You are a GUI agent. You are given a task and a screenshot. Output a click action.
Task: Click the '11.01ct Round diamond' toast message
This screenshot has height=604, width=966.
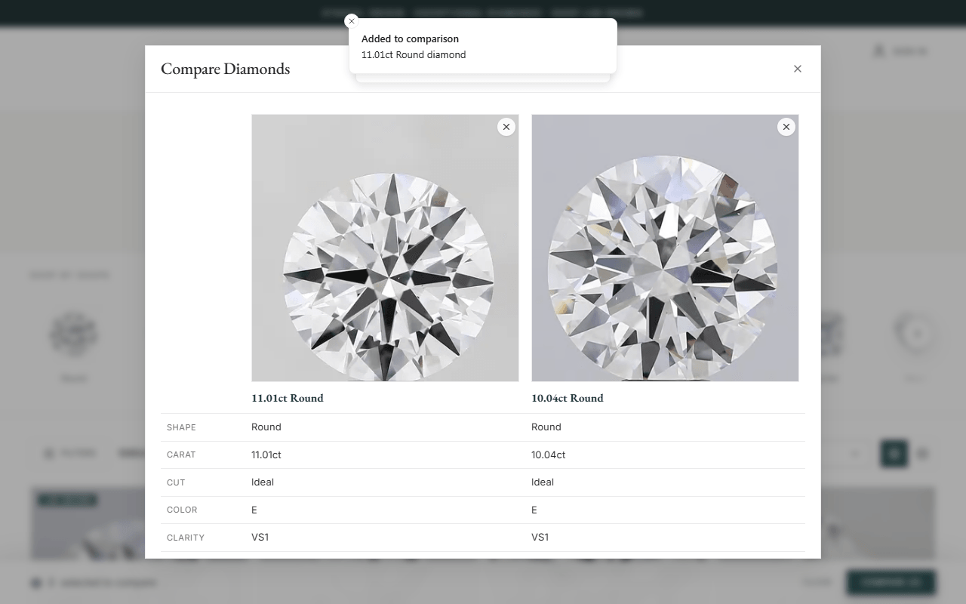pos(414,54)
